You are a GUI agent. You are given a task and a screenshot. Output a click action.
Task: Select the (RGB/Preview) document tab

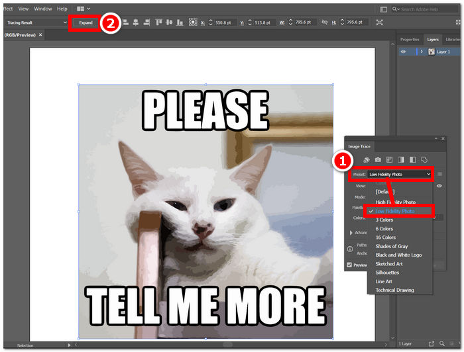pos(20,35)
